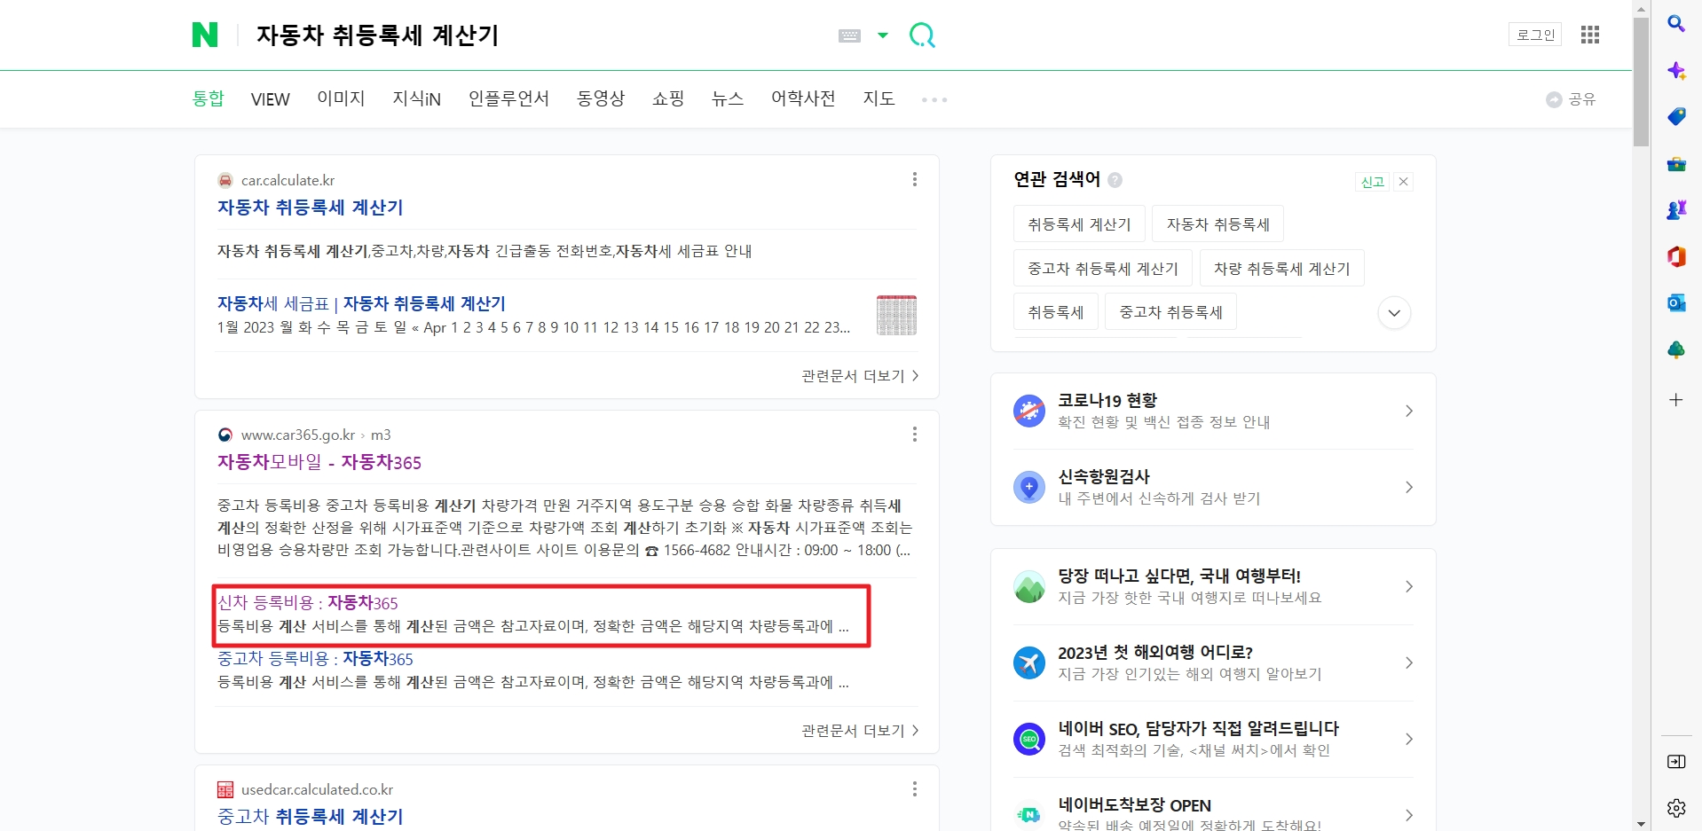Image resolution: width=1702 pixels, height=831 pixels.
Task: Click the green search magnifier button
Action: click(x=923, y=35)
